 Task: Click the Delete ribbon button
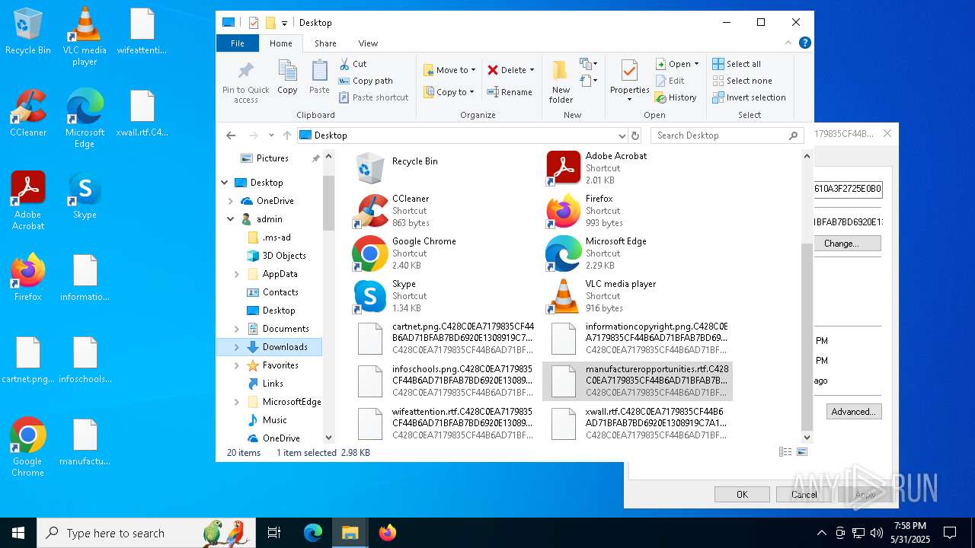point(507,70)
